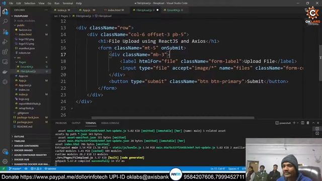The height and width of the screenshot is (181, 322).
Task: Click line number 17 in the gutter
Action: 63,55
